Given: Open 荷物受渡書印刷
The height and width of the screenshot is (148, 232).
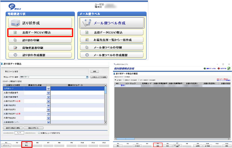Looking at the screenshot, I should coord(39,48).
